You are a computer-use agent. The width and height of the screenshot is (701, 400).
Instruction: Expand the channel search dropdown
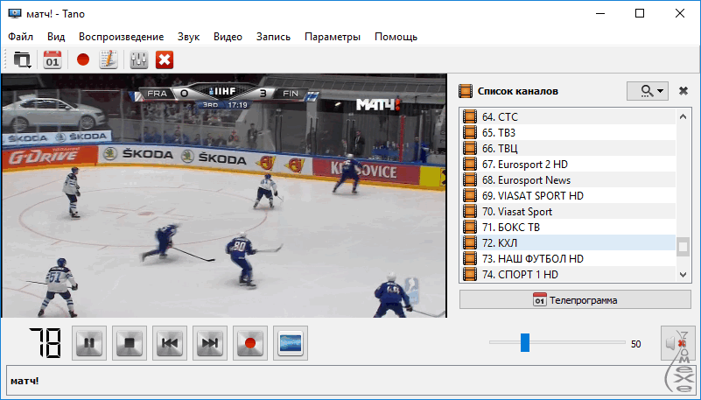click(648, 90)
